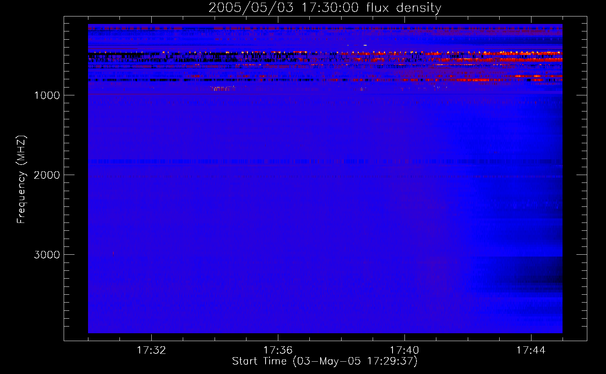
Task: Click the 17:40 time tick label
Action: click(x=404, y=350)
